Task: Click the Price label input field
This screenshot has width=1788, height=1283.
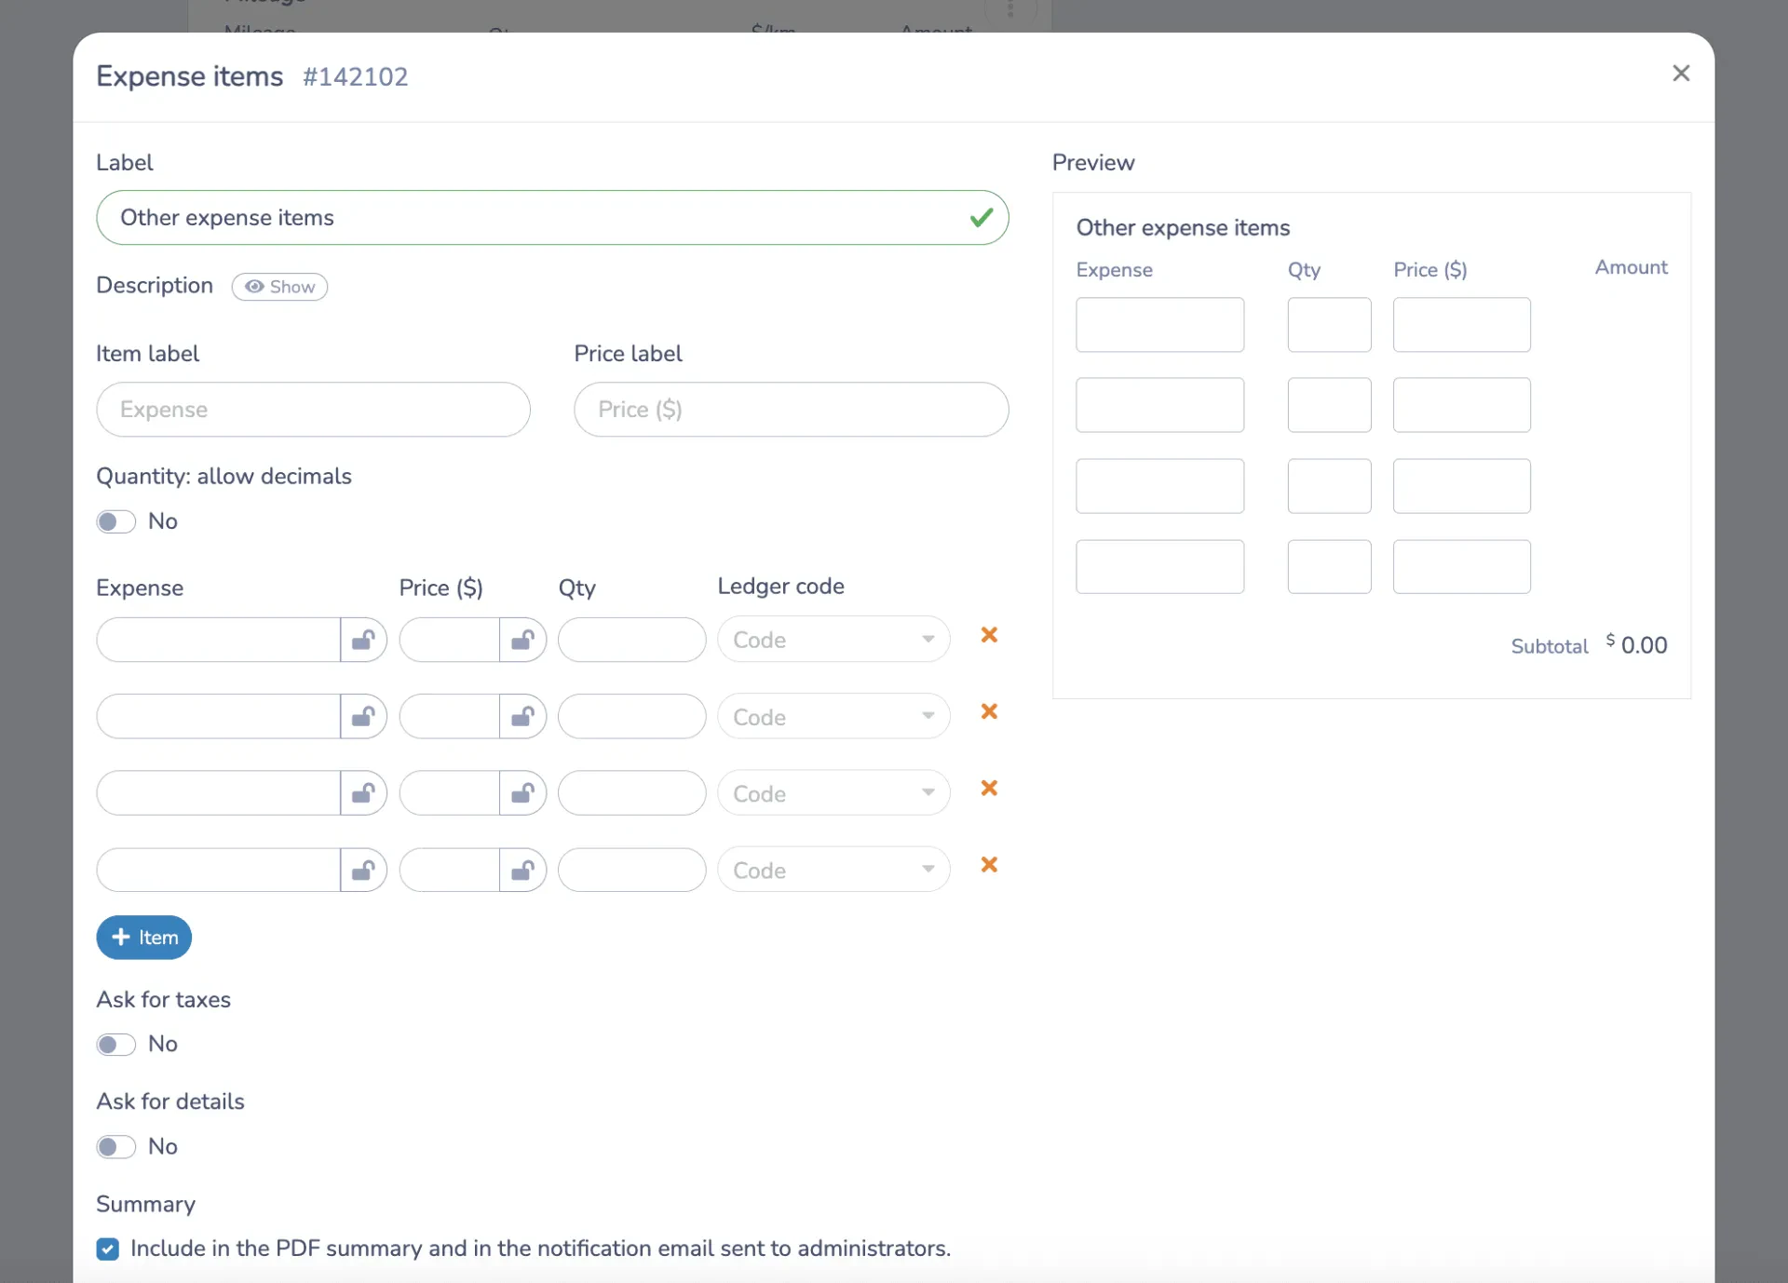Action: [x=792, y=410]
